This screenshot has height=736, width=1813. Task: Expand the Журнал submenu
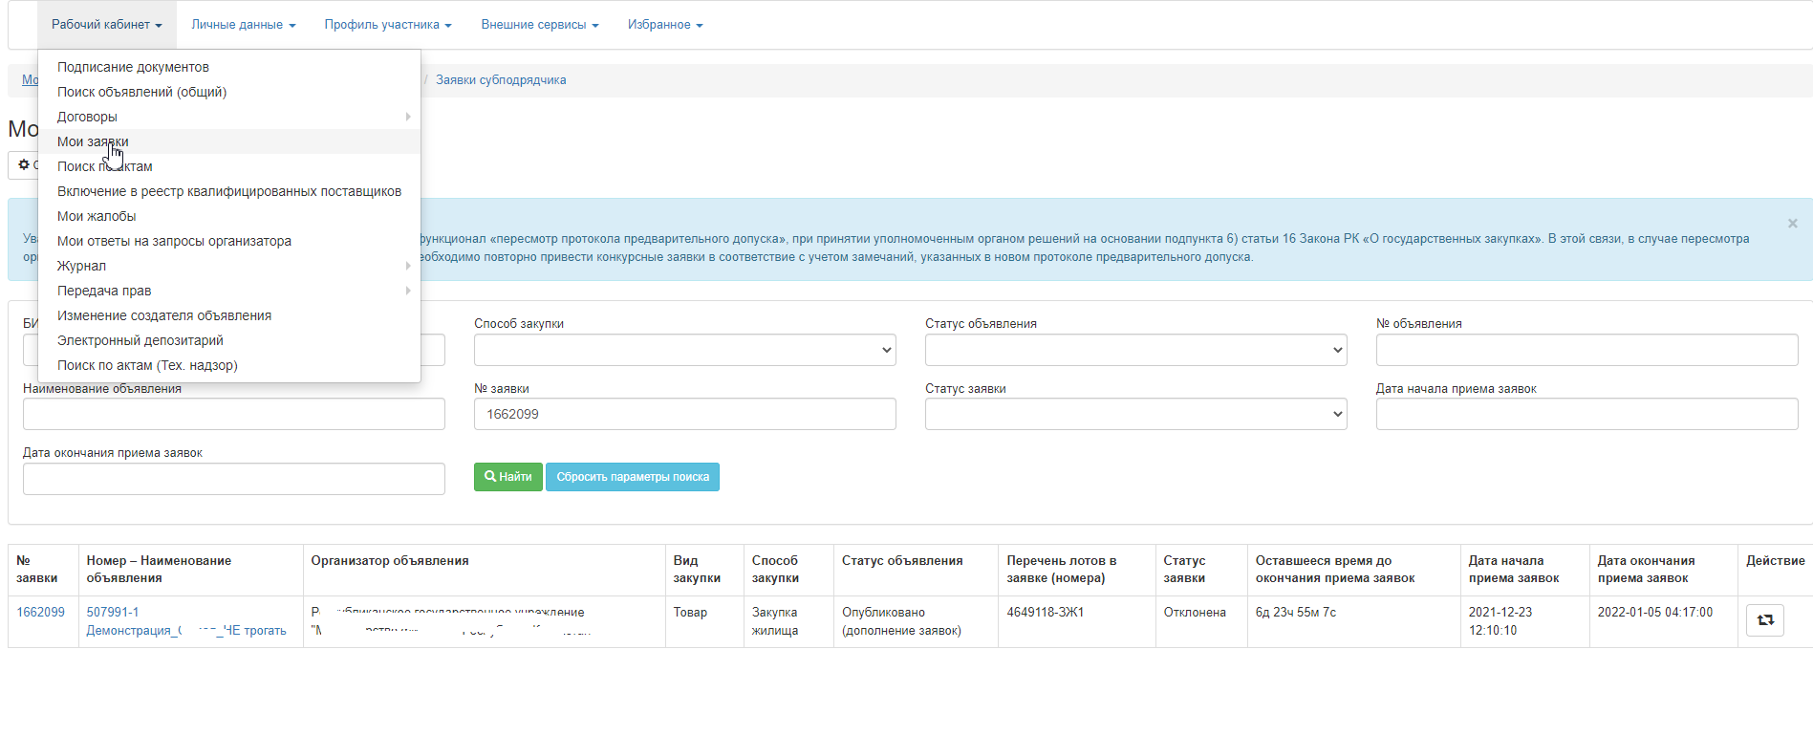point(81,266)
